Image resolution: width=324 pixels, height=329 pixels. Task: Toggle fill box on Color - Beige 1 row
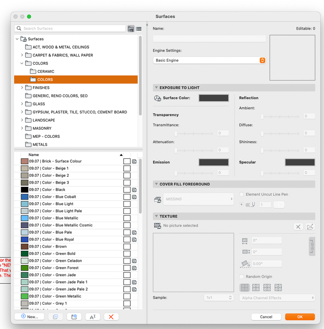pos(127,168)
